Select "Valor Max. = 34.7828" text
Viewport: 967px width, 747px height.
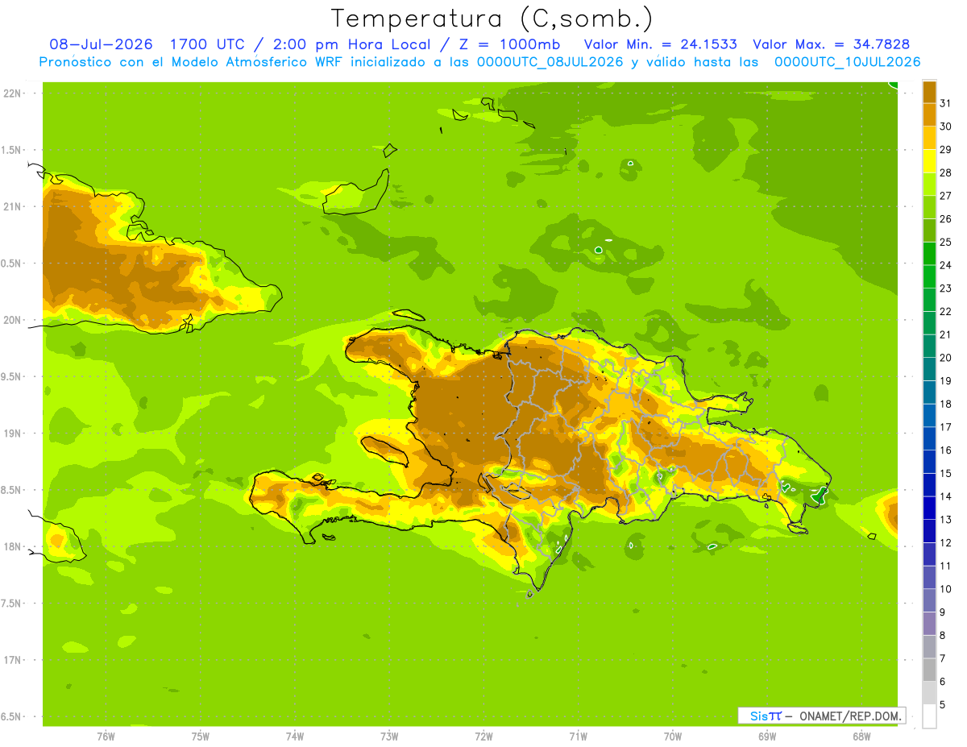832,44
